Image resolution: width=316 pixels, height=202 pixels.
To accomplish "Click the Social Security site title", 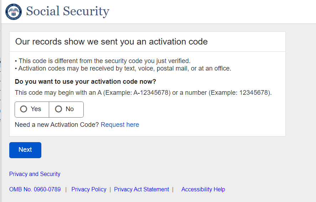I will click(x=68, y=11).
